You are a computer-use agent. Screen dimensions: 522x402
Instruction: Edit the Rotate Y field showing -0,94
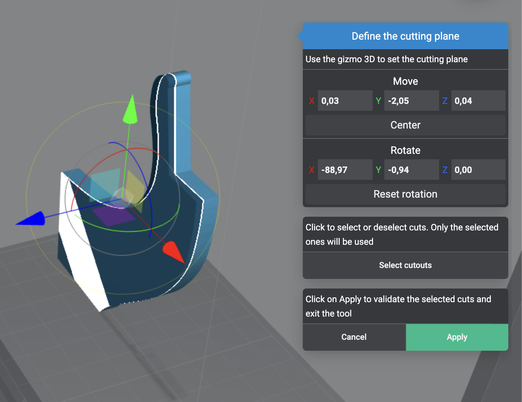[411, 170]
